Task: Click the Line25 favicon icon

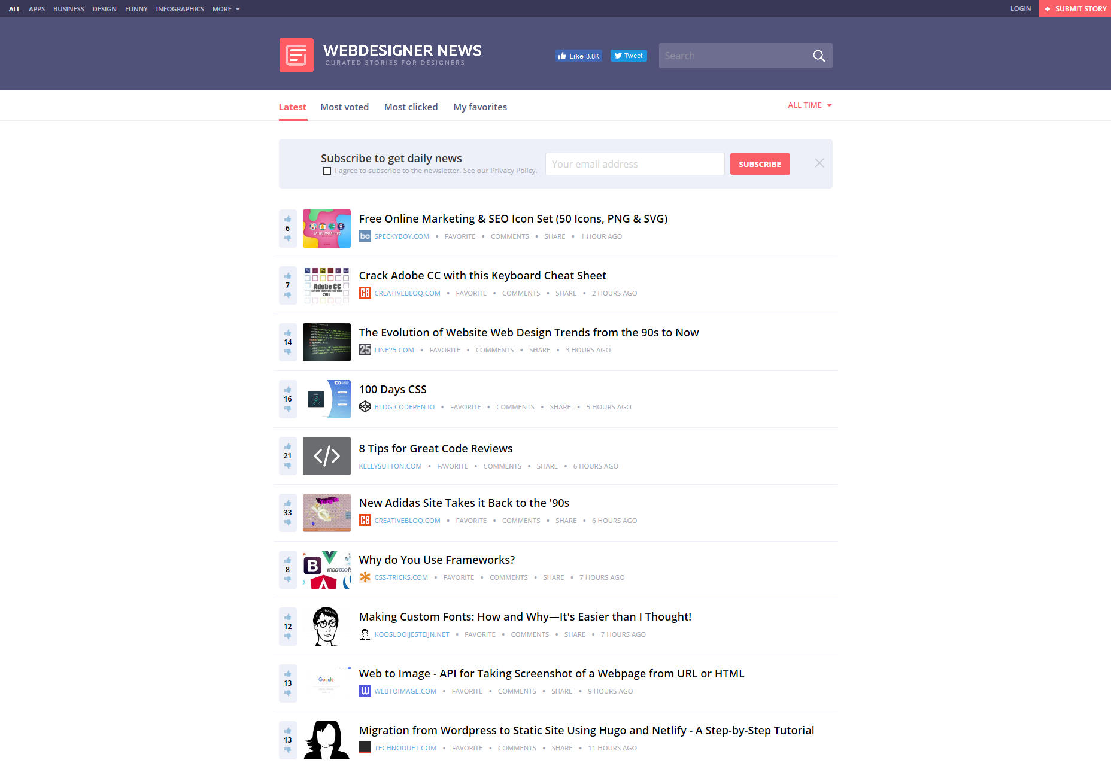Action: click(x=365, y=350)
